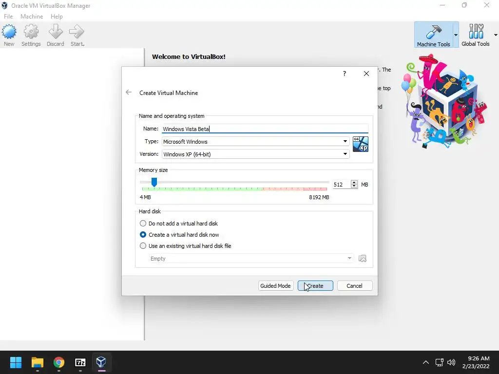Image resolution: width=499 pixels, height=374 pixels.
Task: Open the taskbar clock and date
Action: [x=476, y=362]
